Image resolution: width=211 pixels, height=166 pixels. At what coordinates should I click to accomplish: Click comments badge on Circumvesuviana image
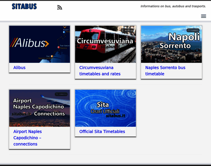pos(127,30)
